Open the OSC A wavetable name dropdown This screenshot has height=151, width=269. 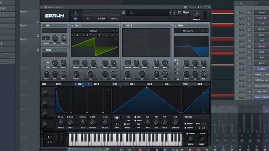[93, 31]
